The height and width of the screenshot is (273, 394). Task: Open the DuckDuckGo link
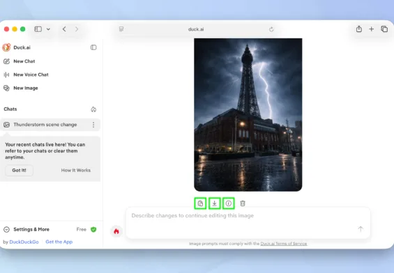click(x=24, y=242)
